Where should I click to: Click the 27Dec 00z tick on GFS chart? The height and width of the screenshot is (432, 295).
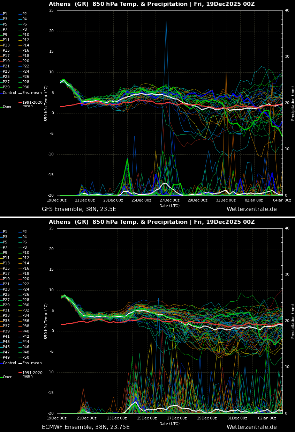[x=169, y=200]
